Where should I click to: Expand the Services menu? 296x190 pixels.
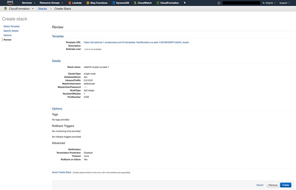28,3
